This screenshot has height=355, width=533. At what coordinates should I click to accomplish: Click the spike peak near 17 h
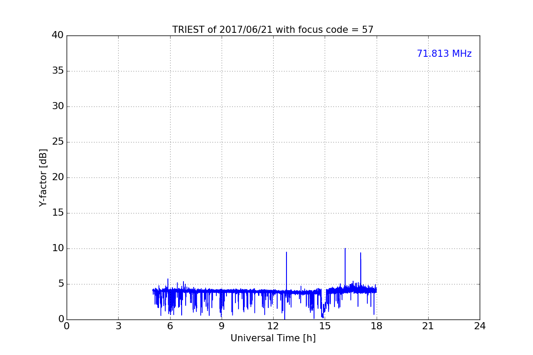click(361, 253)
